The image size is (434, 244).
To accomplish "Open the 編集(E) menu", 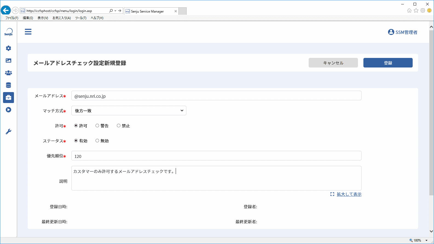I will (28, 18).
